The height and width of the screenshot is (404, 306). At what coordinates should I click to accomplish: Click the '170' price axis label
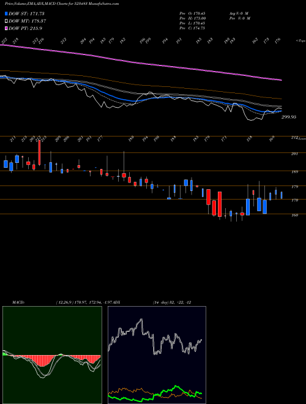[294, 200]
